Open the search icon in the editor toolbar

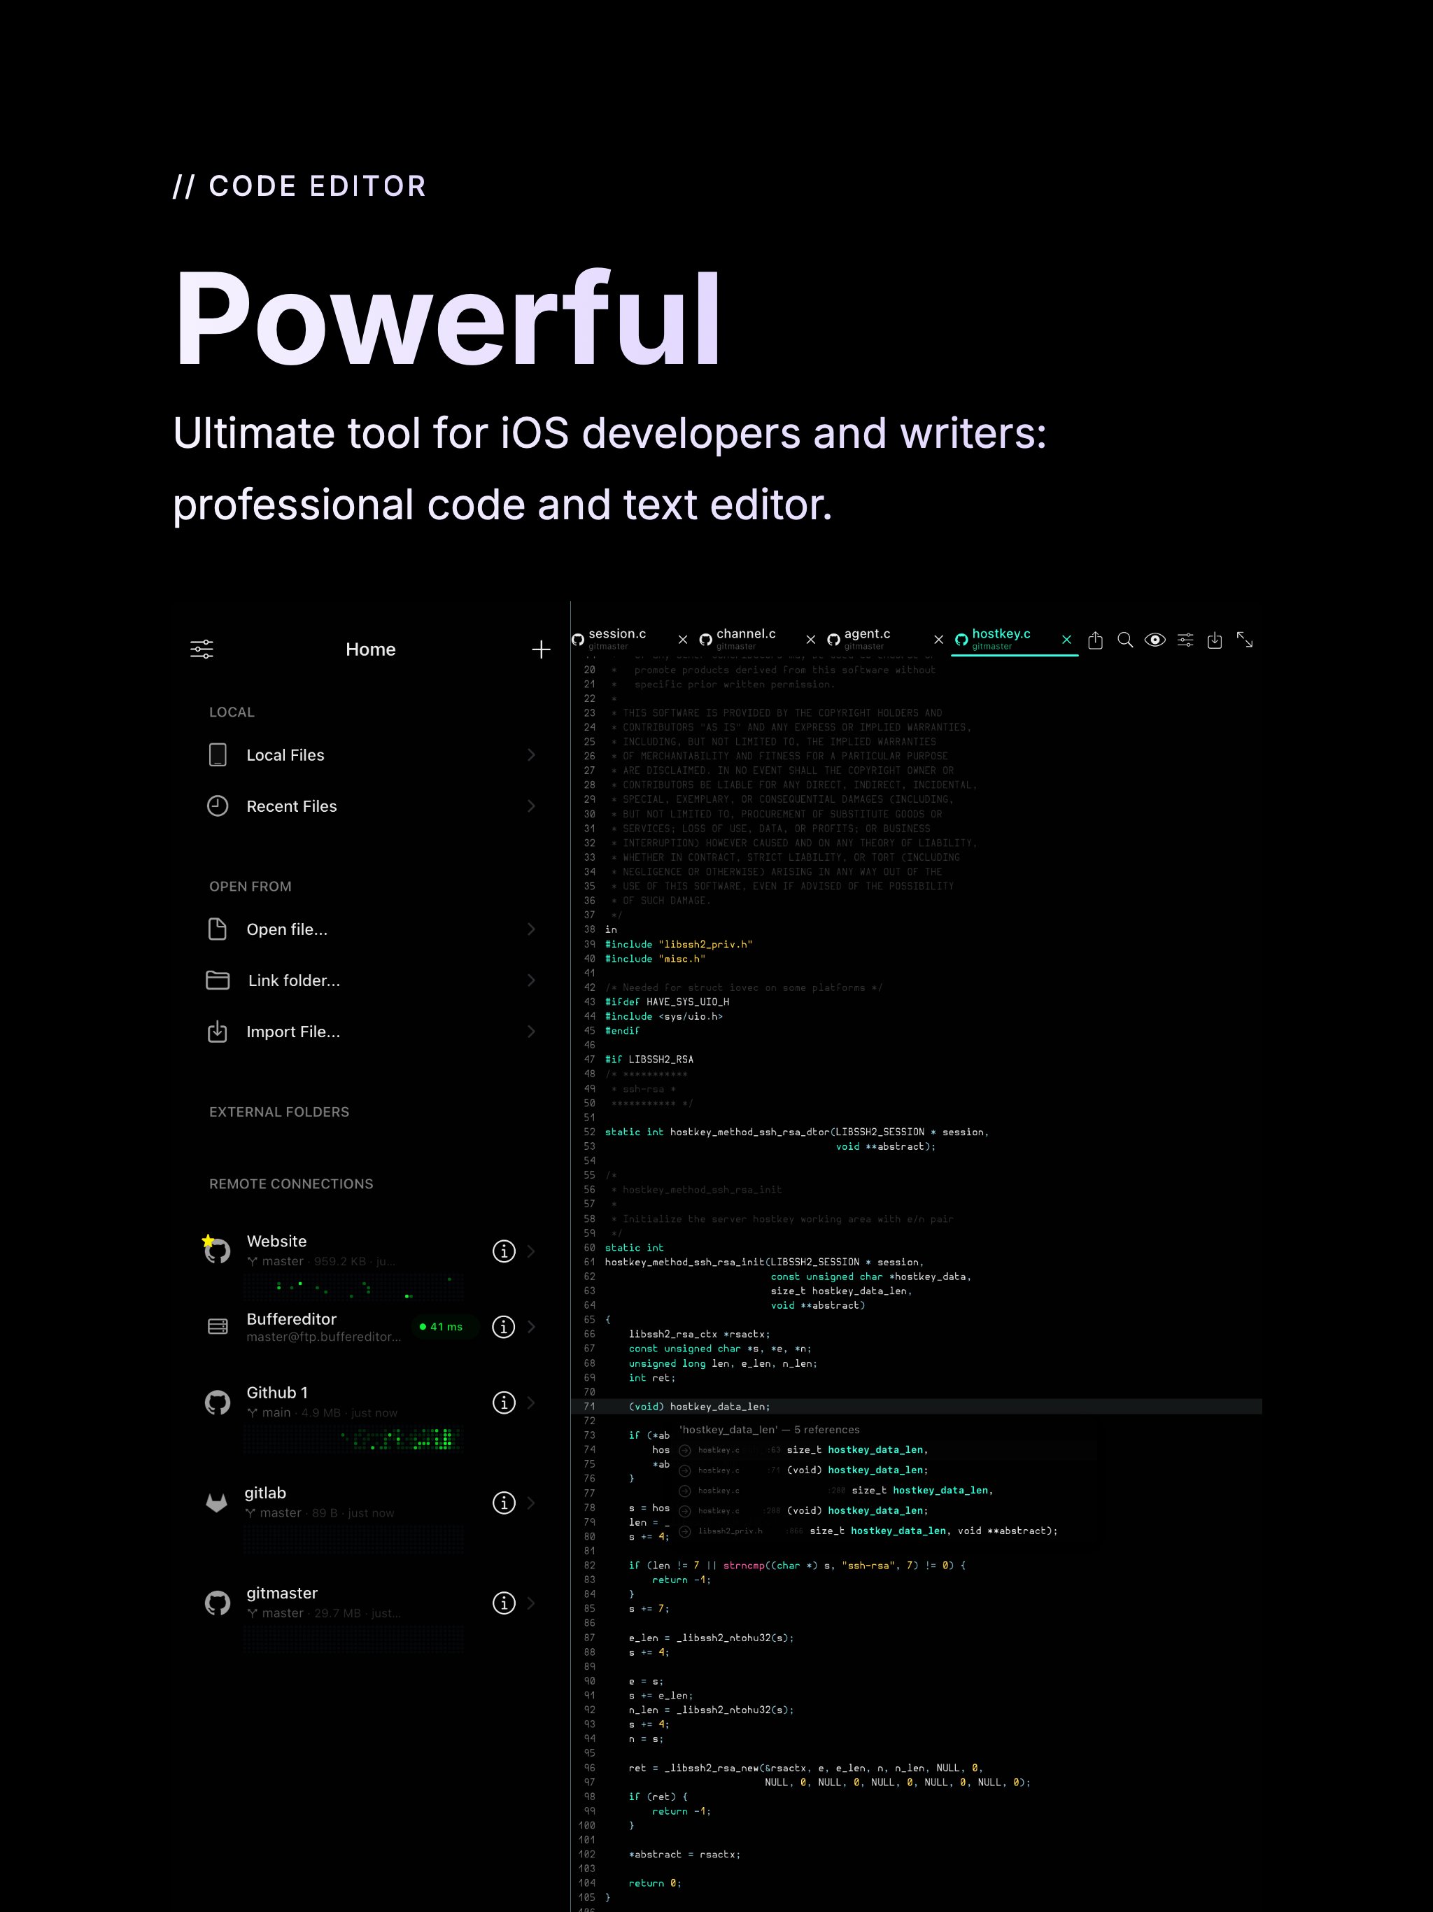coord(1125,640)
